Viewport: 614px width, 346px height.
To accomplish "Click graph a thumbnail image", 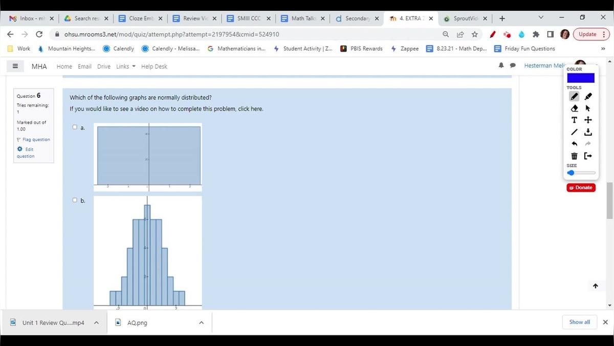I will tap(148, 157).
